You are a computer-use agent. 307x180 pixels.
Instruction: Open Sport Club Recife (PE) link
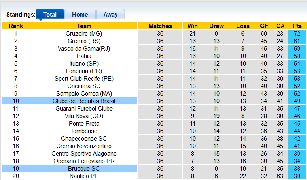pyautogui.click(x=84, y=79)
